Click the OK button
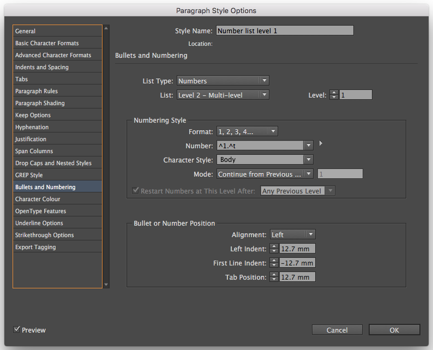The image size is (433, 350). pos(394,330)
